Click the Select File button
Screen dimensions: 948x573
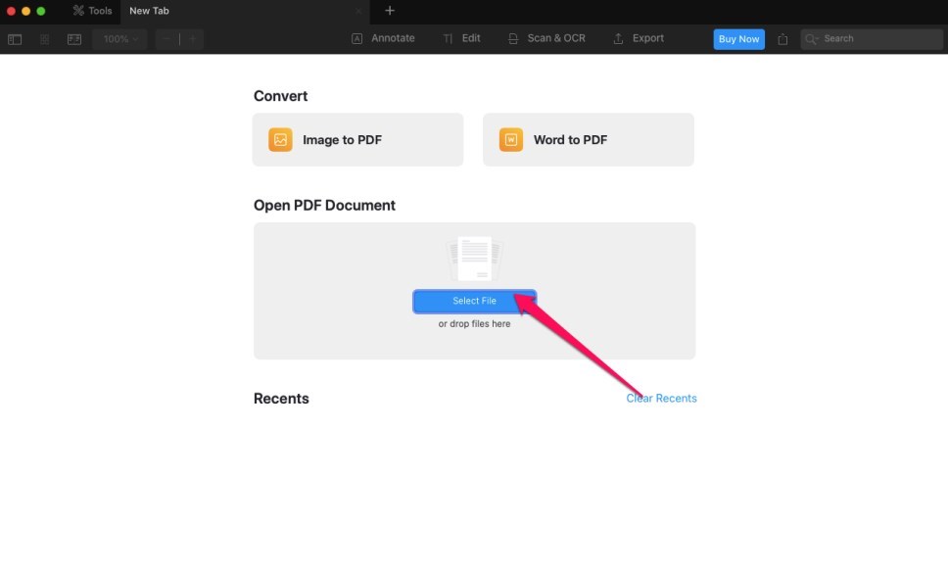point(474,301)
